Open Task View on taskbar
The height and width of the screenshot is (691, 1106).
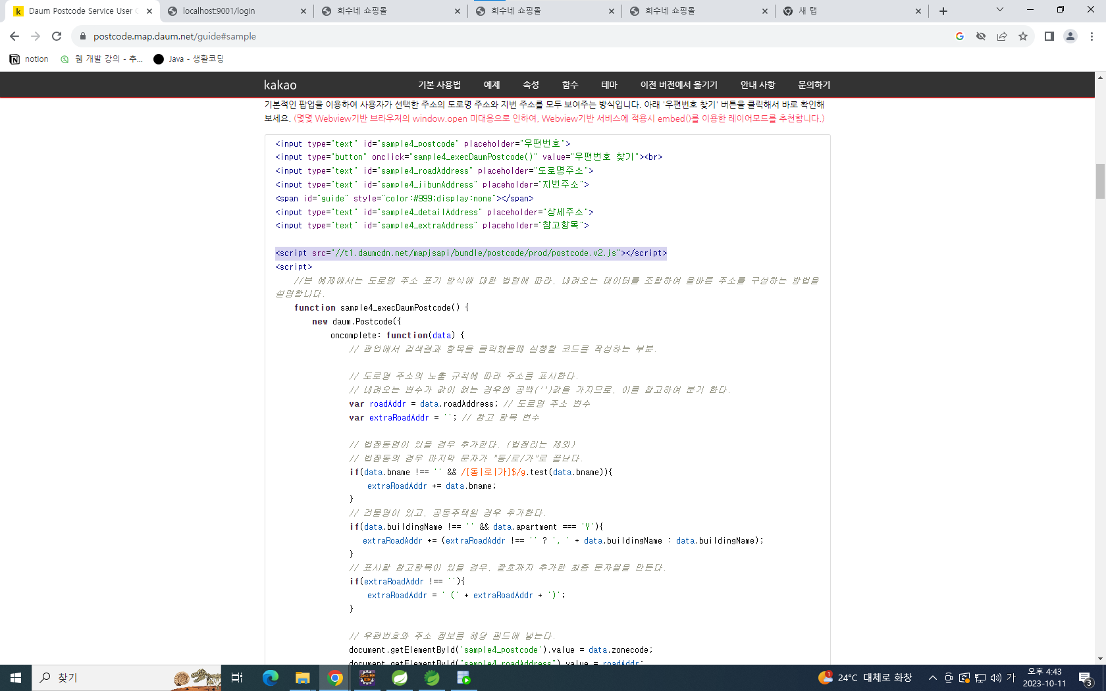click(237, 678)
